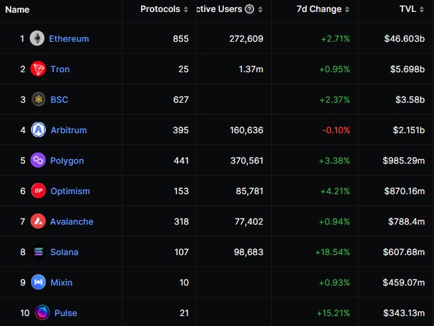The height and width of the screenshot is (326, 434).
Task: Click Polygon's 7d change +3.38%
Action: (335, 160)
